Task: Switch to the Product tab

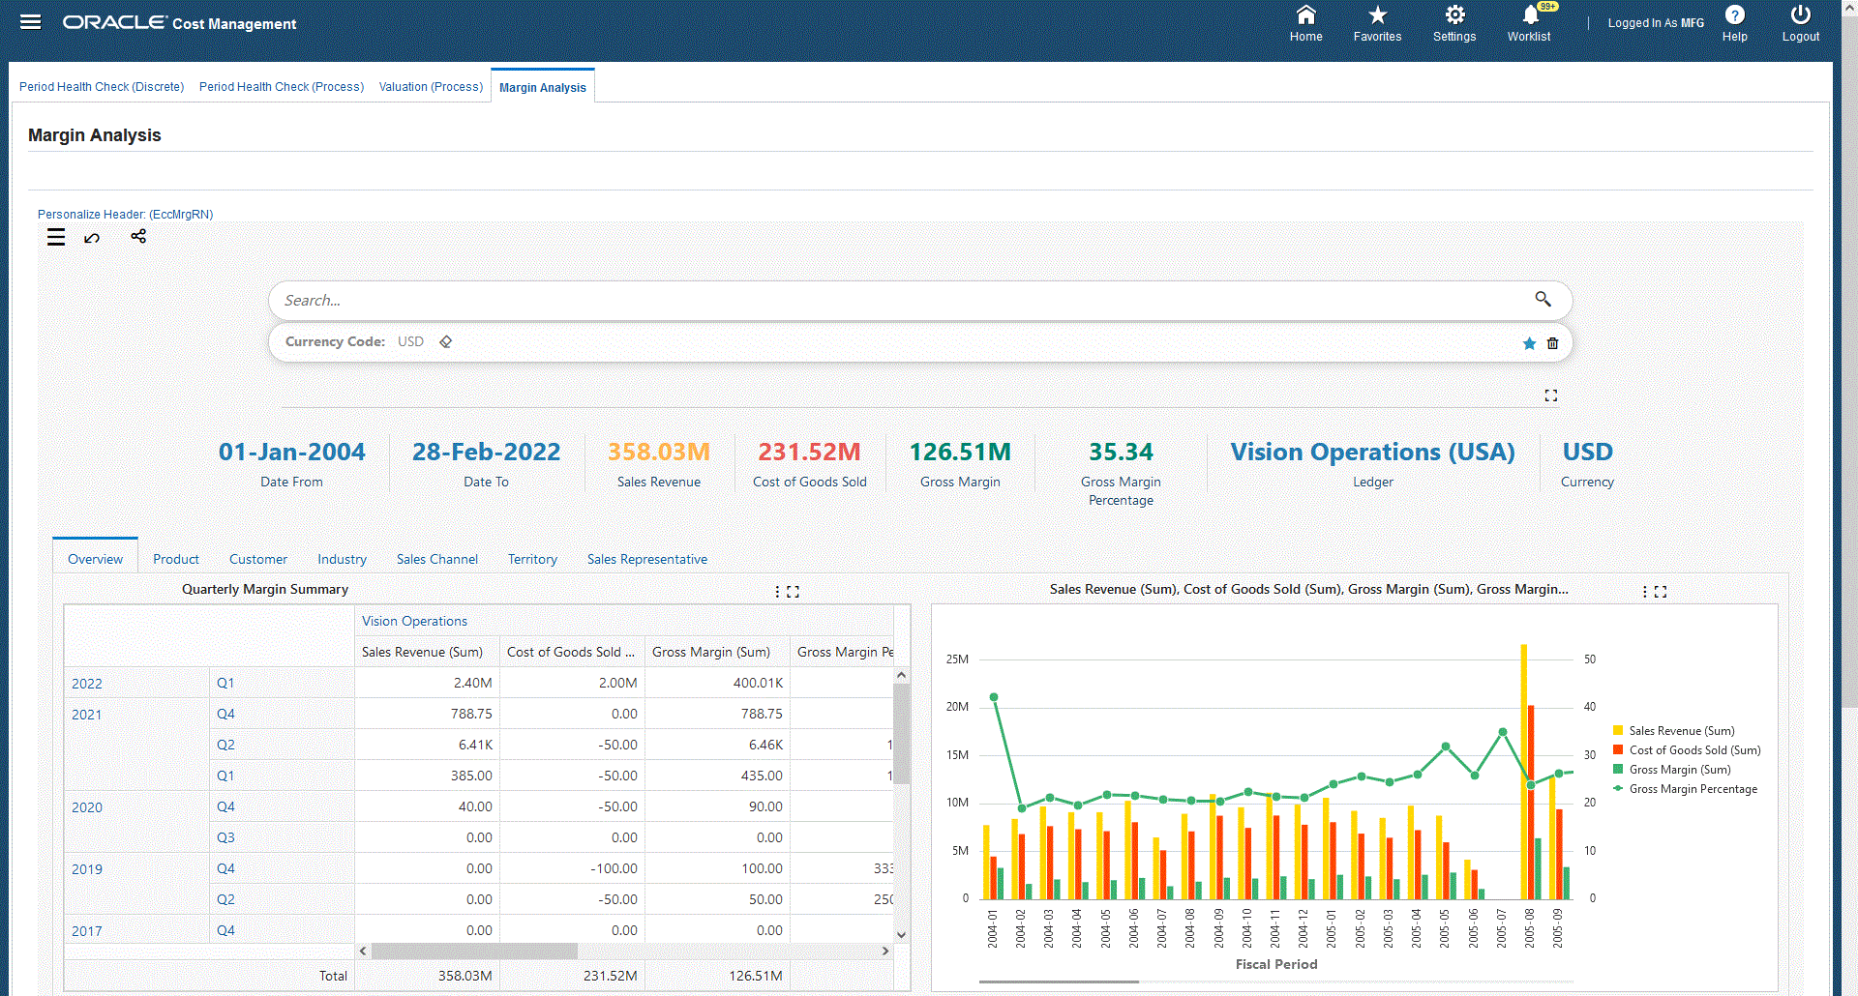Action: (x=175, y=559)
